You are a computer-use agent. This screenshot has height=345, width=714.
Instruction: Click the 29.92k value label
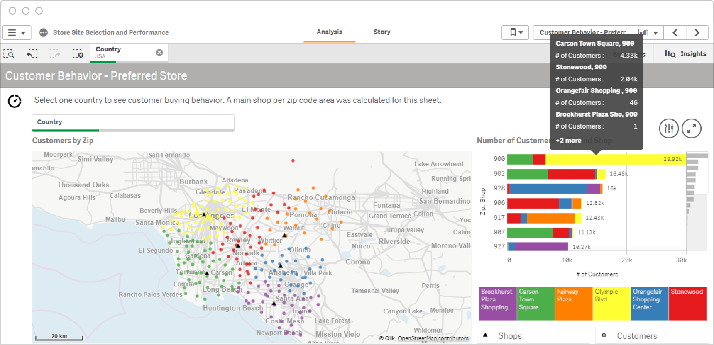[x=672, y=159]
